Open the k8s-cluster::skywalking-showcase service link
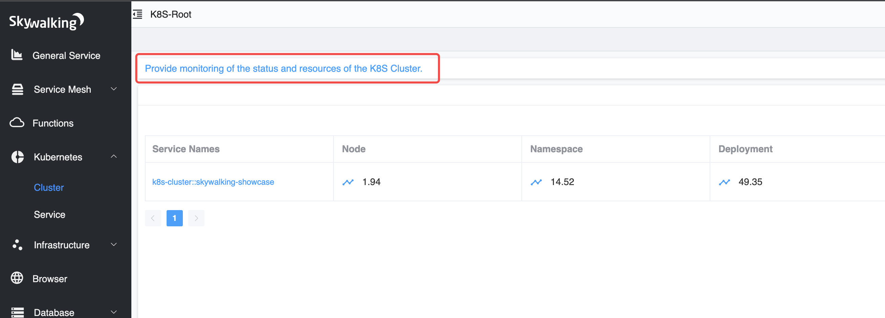 pyautogui.click(x=213, y=182)
